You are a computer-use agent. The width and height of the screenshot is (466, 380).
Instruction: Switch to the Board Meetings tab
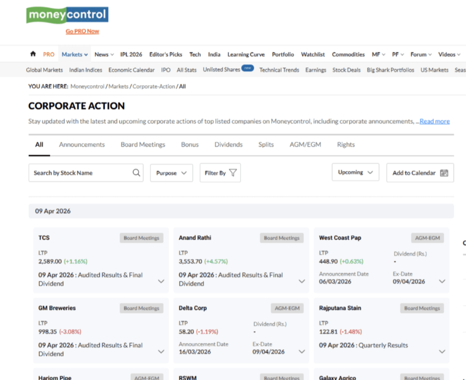tap(143, 145)
